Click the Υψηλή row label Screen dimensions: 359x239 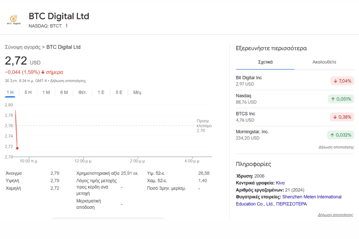coord(12,181)
